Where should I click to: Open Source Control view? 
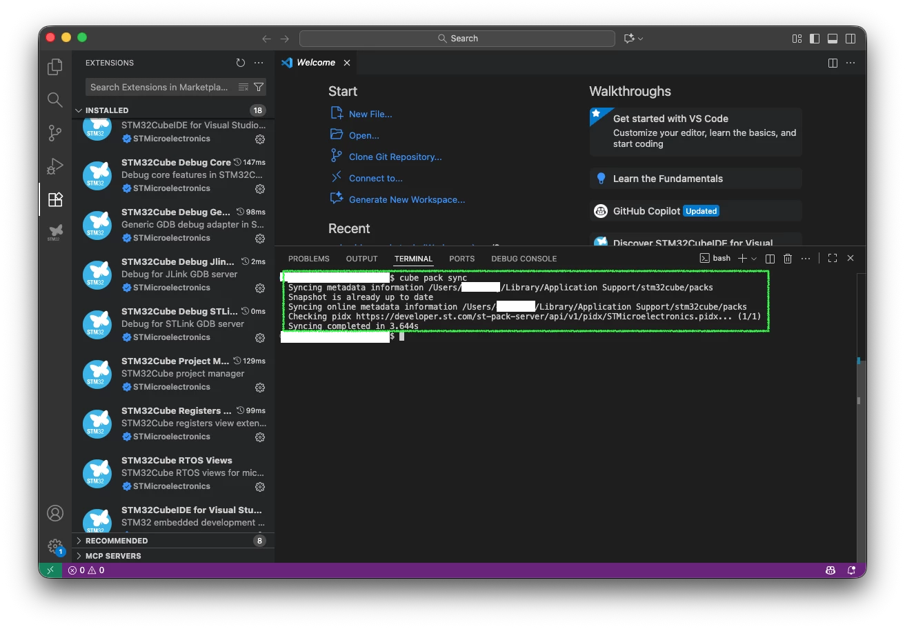tap(55, 133)
